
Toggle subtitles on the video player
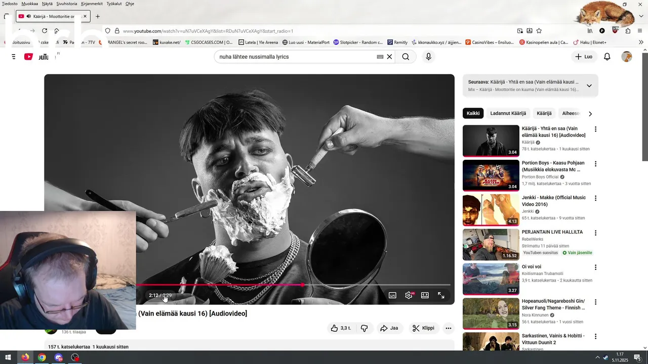pyautogui.click(x=392, y=295)
